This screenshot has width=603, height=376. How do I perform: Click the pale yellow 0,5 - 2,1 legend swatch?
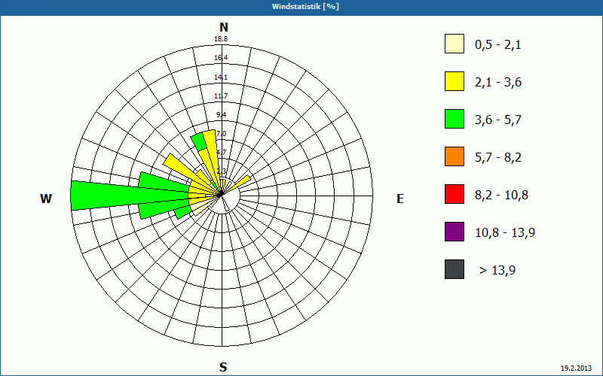(x=455, y=44)
